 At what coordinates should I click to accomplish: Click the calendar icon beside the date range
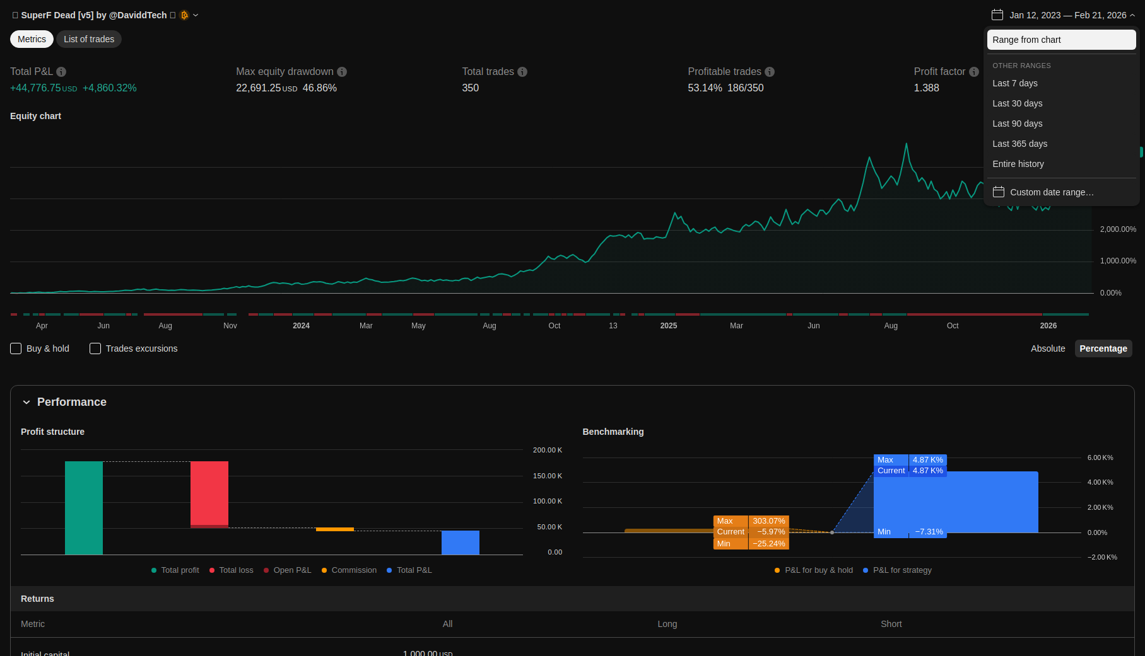pos(997,15)
